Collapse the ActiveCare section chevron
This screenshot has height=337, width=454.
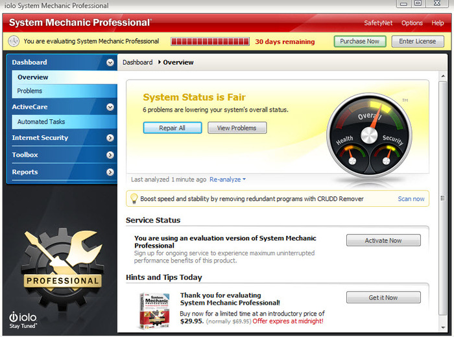[x=110, y=107]
